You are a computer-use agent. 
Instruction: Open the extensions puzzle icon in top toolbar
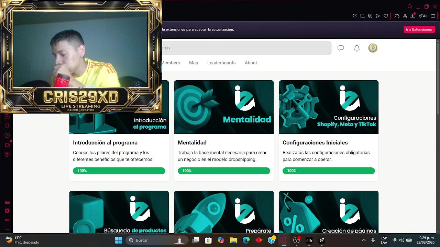point(397,16)
